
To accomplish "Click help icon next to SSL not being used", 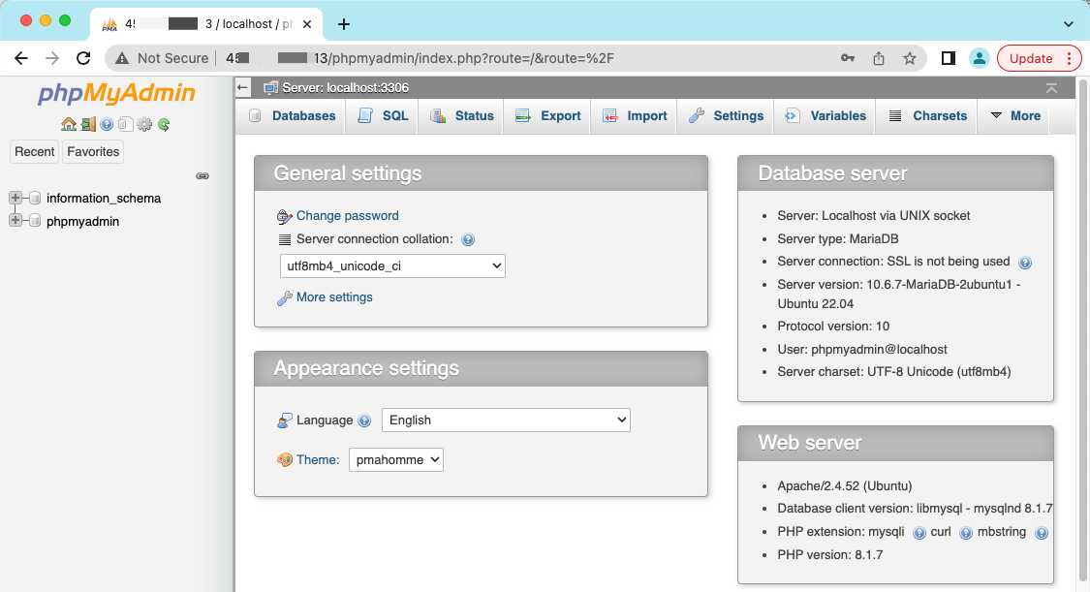I will (x=1025, y=263).
